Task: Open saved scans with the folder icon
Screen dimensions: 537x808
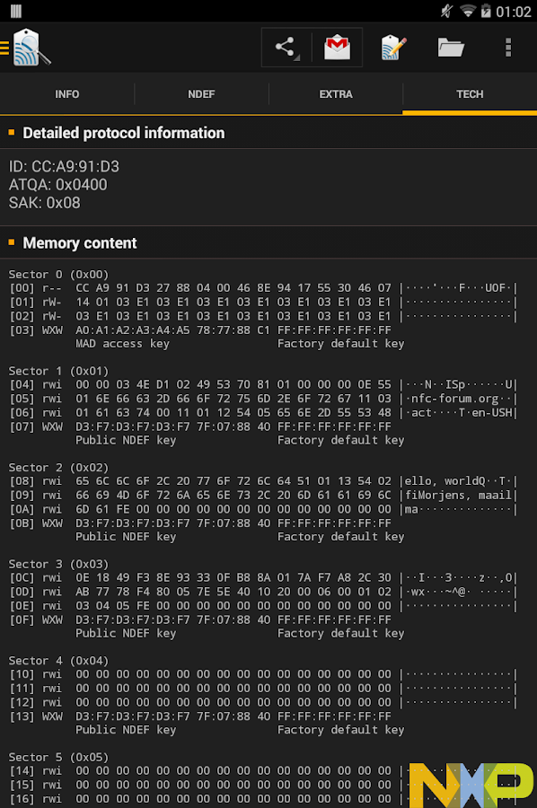Action: coord(450,49)
